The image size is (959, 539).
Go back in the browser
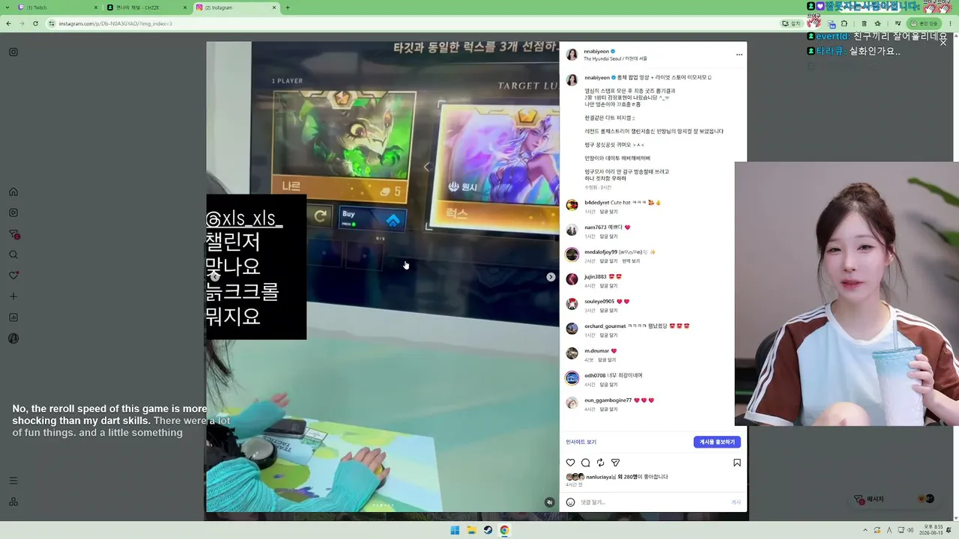8,23
